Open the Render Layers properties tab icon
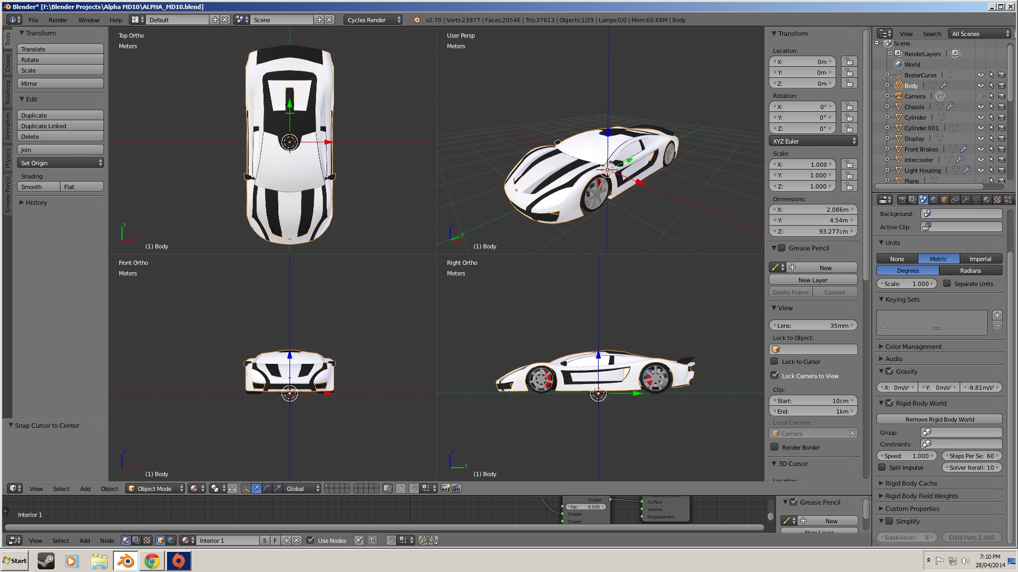The width and height of the screenshot is (1018, 572). pos(912,200)
